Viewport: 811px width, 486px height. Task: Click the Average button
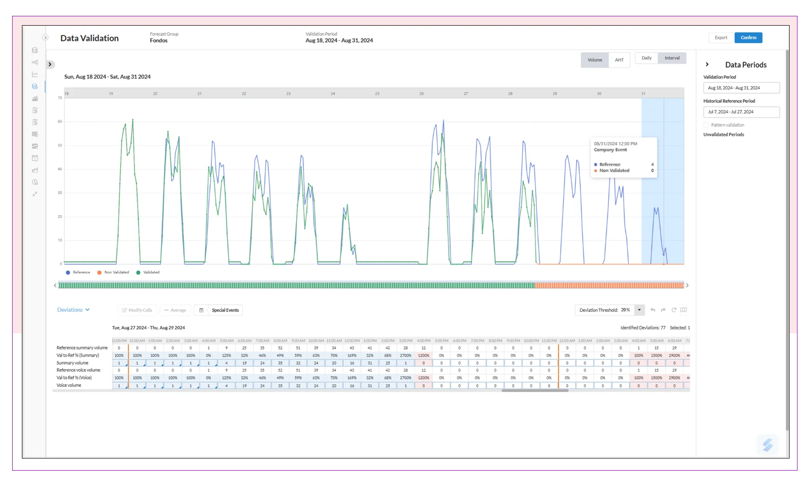click(x=175, y=310)
